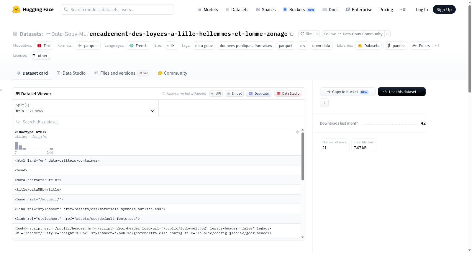Switch to the Community tab
Viewport: 472px width, 253px height.
pos(172,73)
